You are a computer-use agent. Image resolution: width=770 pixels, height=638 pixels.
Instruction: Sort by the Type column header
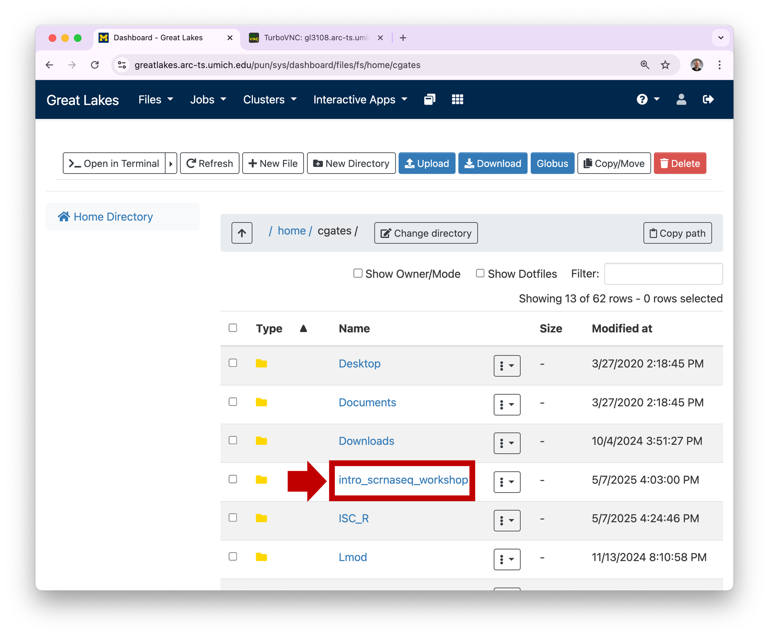269,329
